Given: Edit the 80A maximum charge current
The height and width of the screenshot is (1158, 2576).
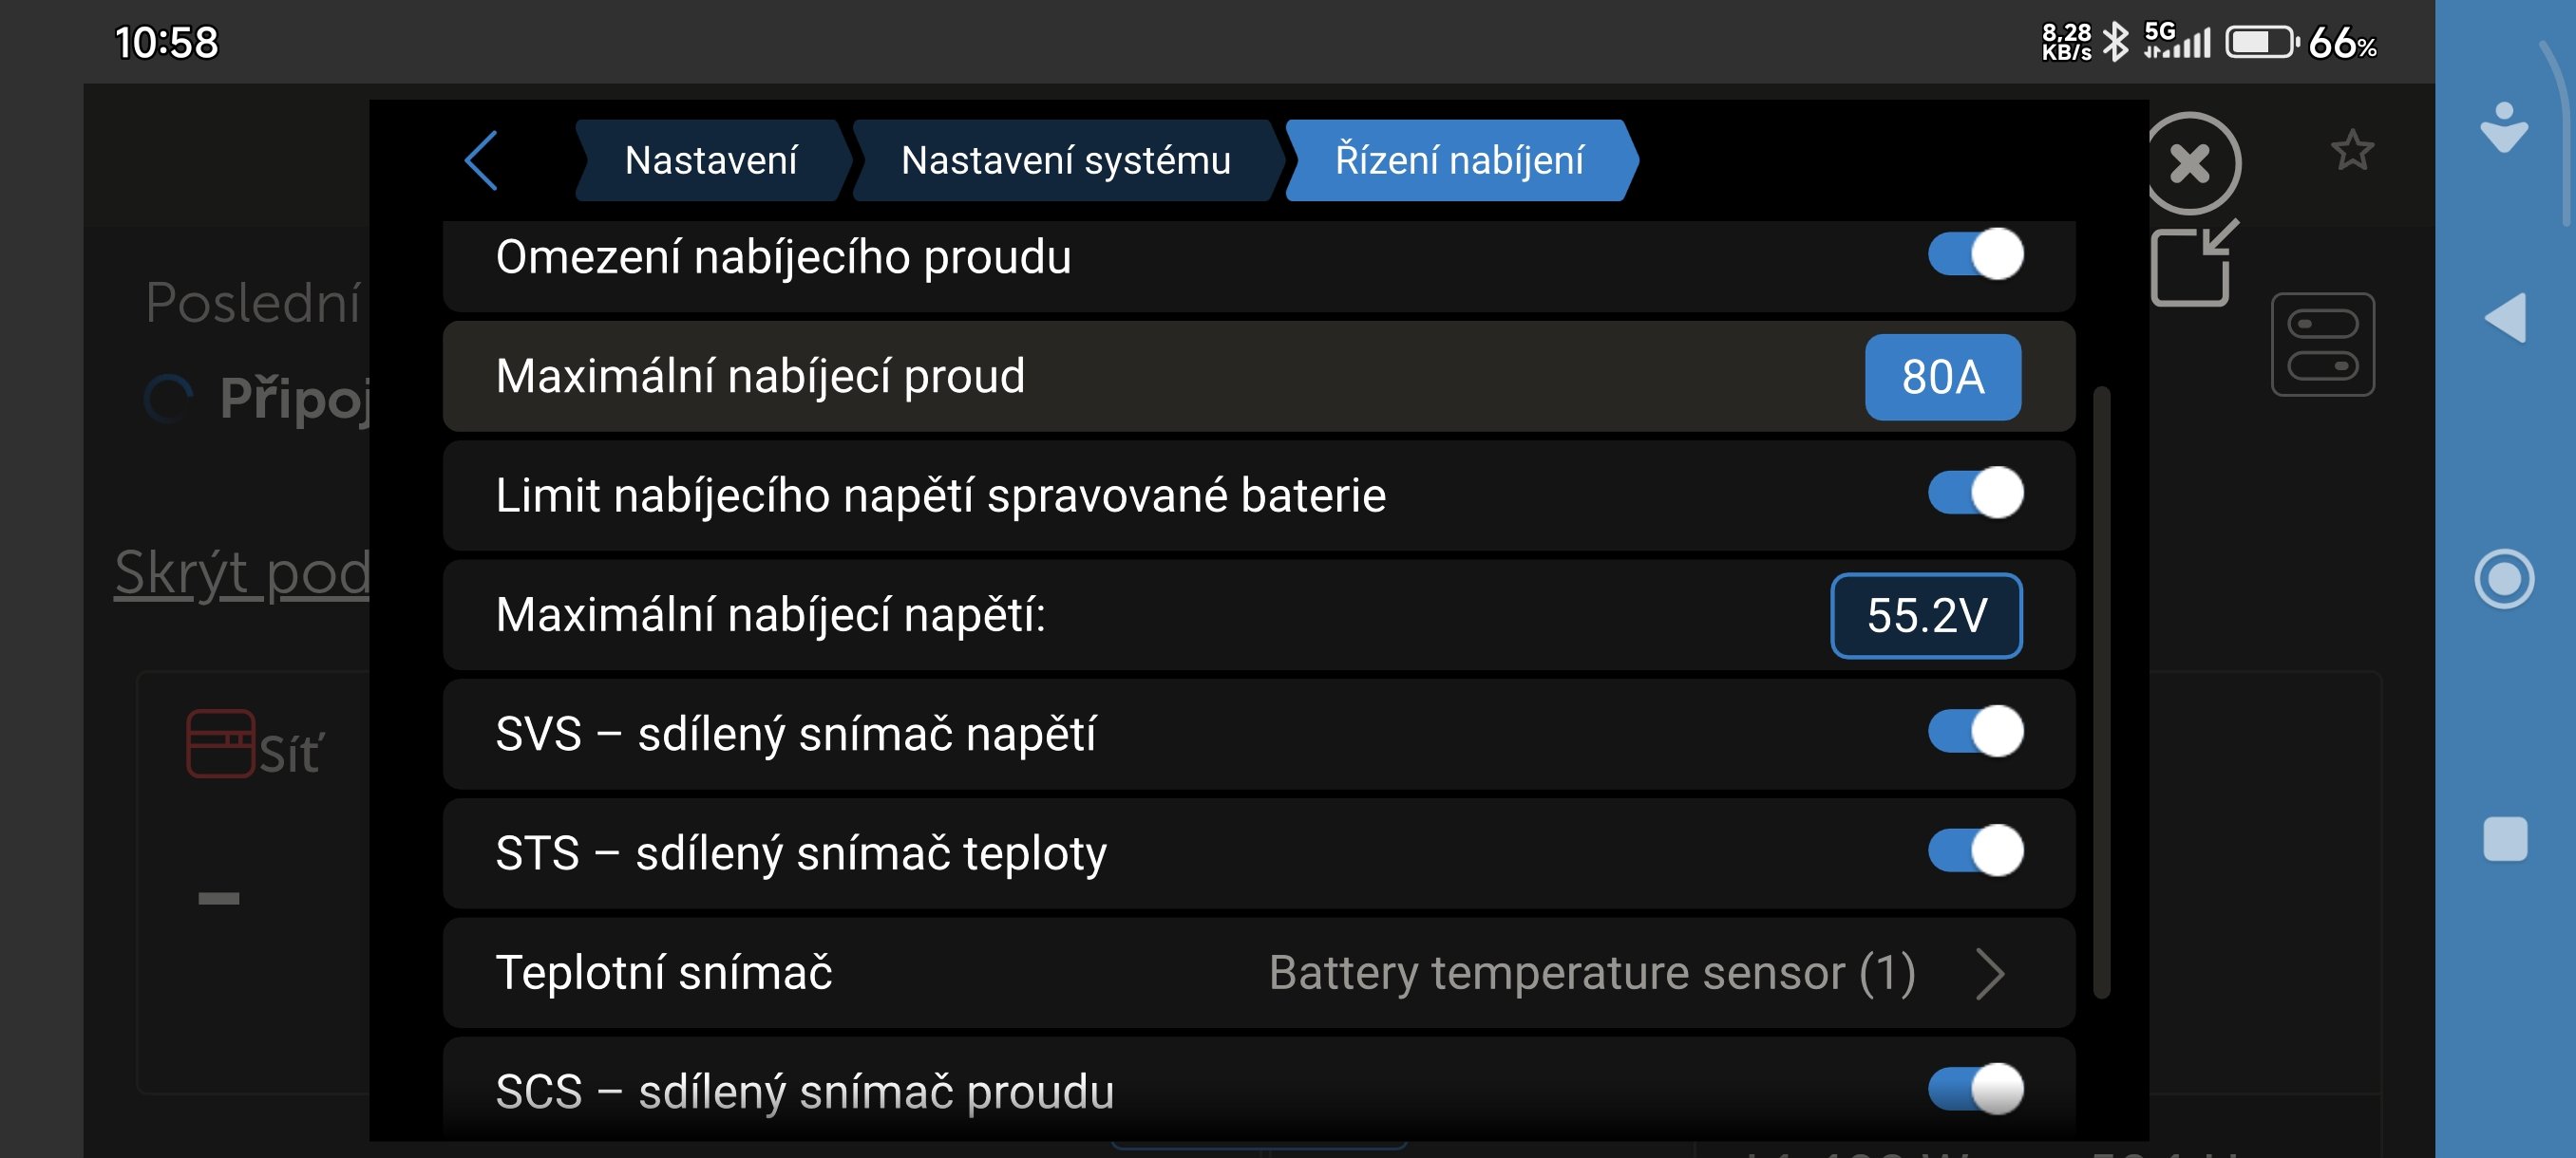Looking at the screenshot, I should [1942, 377].
